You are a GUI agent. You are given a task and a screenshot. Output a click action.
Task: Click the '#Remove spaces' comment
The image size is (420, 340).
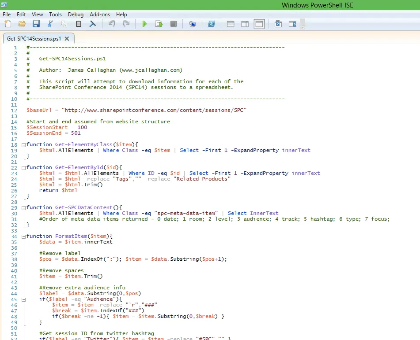click(61, 270)
